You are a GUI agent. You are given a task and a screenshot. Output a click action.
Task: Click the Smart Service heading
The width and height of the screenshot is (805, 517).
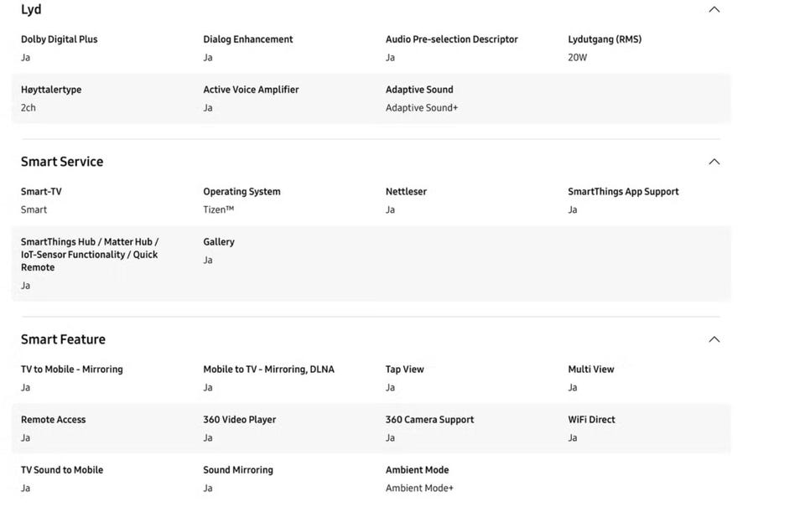click(62, 162)
